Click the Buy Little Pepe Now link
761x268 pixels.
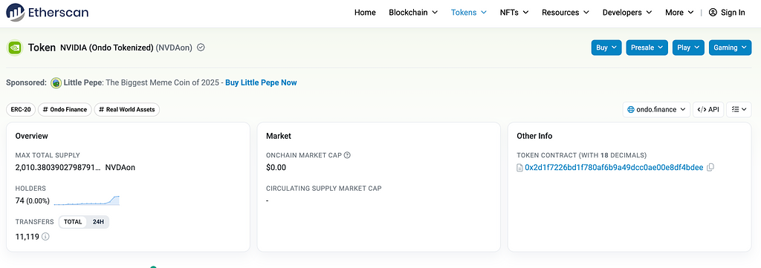pos(261,83)
